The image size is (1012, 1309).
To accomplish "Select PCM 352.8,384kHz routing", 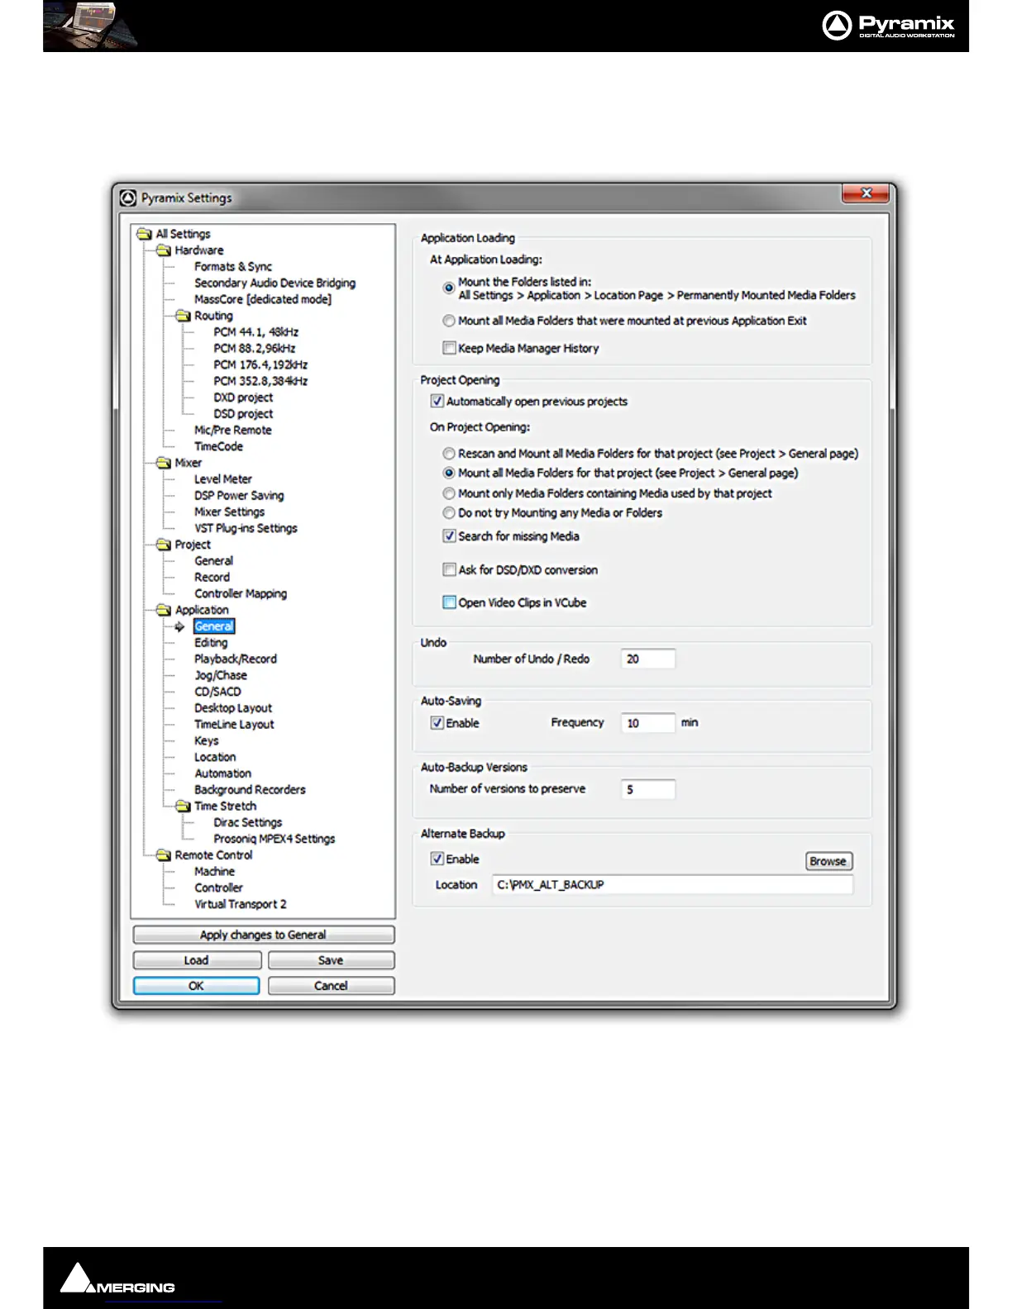I will tap(260, 381).
